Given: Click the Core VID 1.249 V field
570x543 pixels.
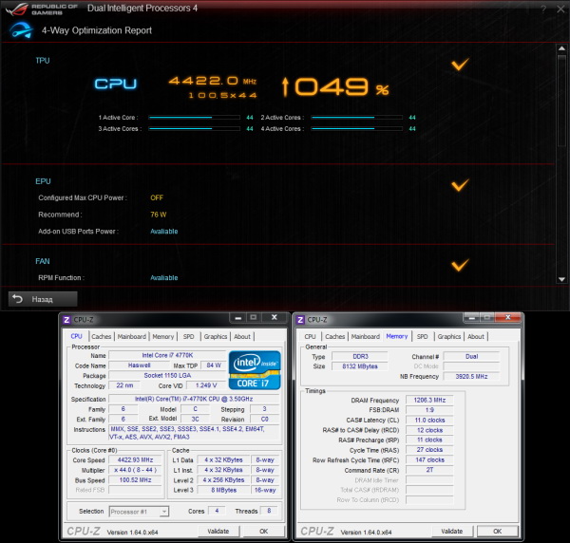Looking at the screenshot, I should coord(206,385).
